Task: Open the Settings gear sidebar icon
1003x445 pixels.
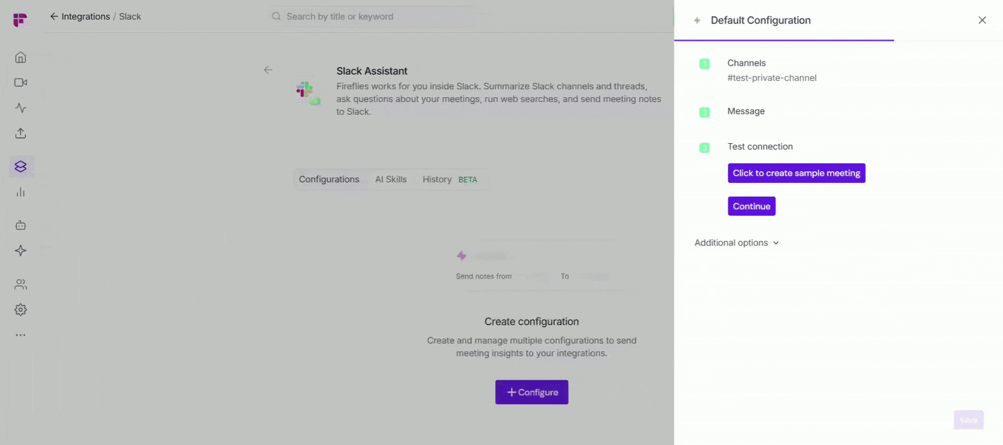Action: (20, 310)
